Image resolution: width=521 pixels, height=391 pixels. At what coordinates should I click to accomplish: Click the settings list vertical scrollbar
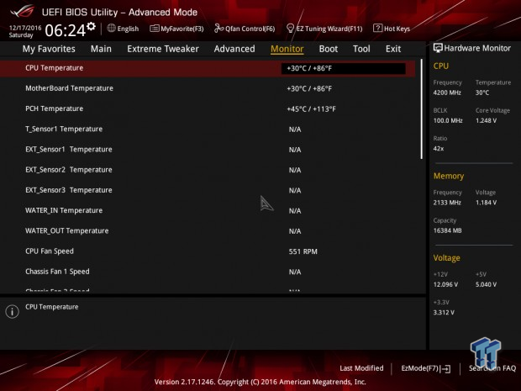pyautogui.click(x=422, y=109)
